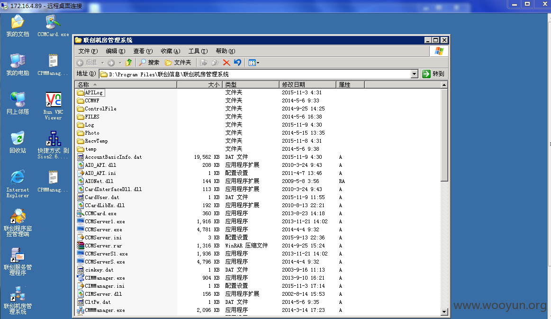Viewport: 551px width, 319px height.
Task: Open the 帮助(H) menu
Action: [x=225, y=51]
